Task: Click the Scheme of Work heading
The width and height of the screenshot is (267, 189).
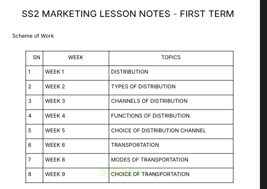Action: pyautogui.click(x=33, y=36)
